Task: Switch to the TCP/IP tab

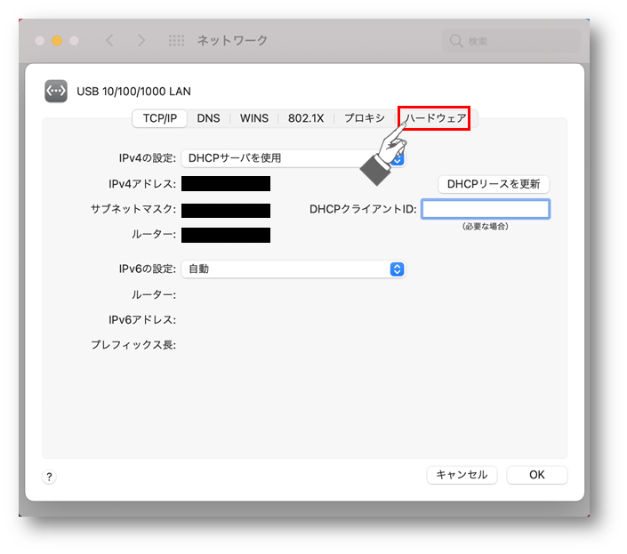Action: pyautogui.click(x=159, y=118)
